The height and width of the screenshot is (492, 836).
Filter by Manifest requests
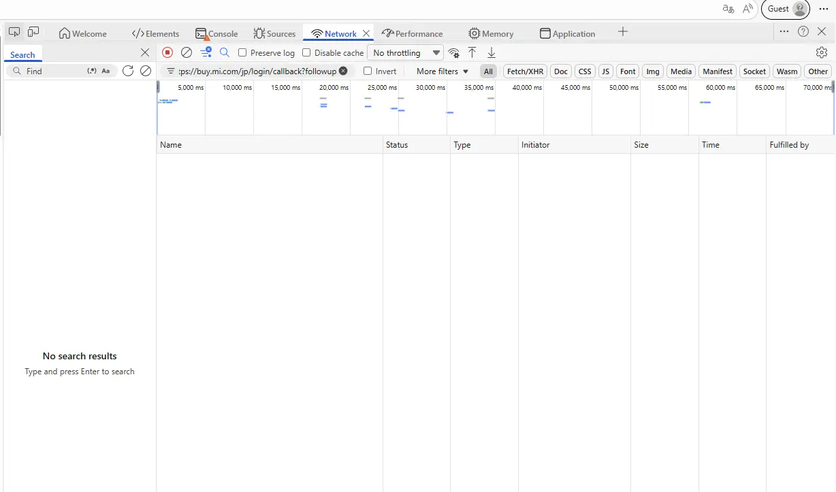coord(718,71)
